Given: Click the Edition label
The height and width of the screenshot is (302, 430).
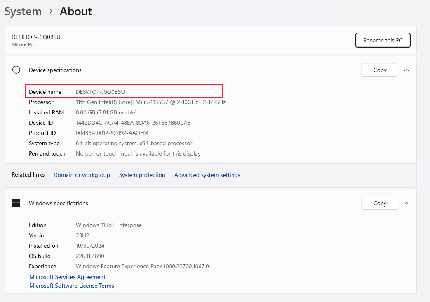Looking at the screenshot, I should coord(38,225).
